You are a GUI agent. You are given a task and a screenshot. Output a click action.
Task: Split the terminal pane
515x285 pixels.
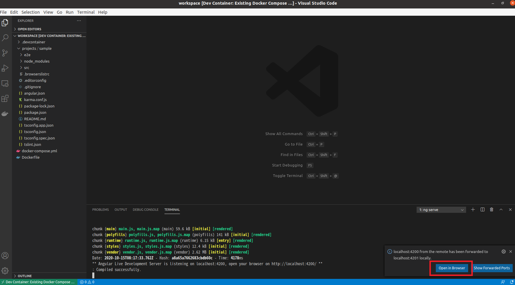point(482,210)
